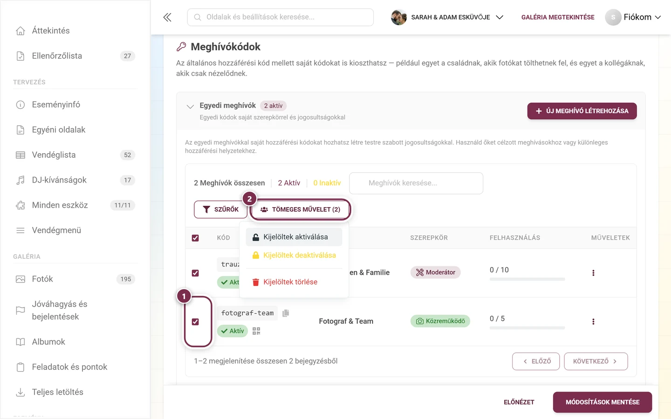671x419 pixels.
Task: Toggle the select-all checkbox in table header
Action: 195,238
